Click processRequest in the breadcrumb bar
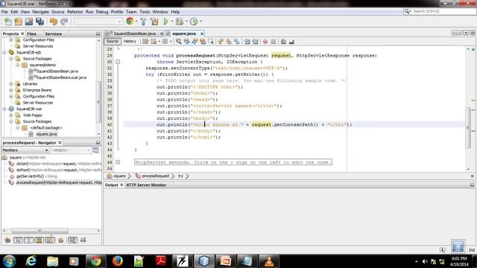 click(x=156, y=176)
